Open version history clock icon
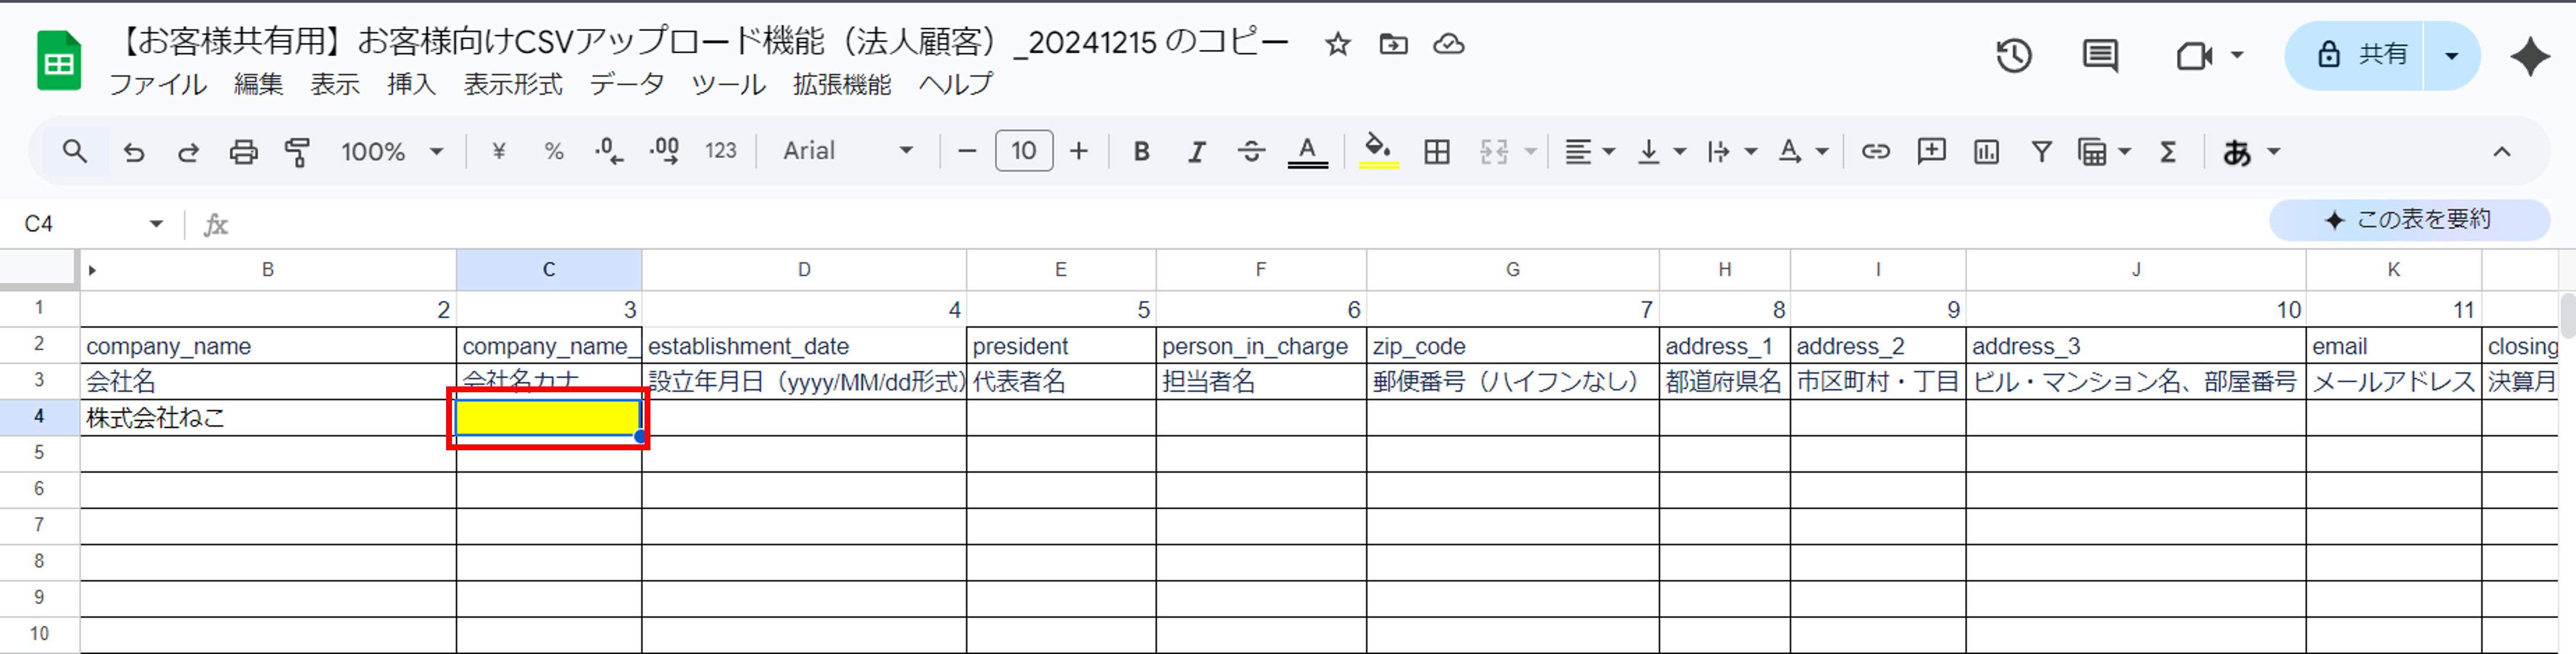Viewport: 2576px width, 654px height. pos(2013,55)
